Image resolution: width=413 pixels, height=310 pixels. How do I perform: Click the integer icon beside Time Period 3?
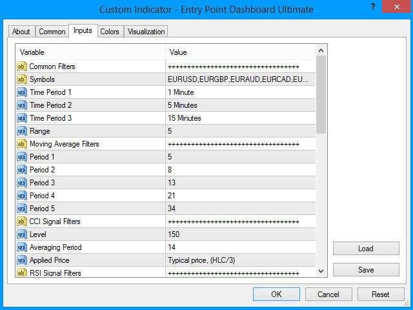coord(22,118)
